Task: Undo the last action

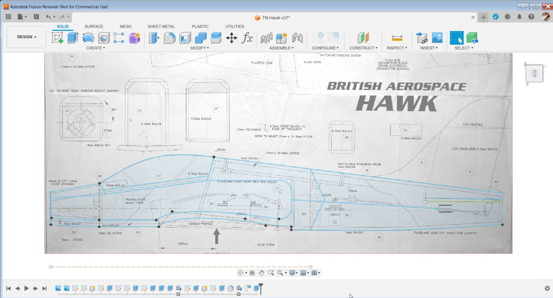Action: click(48, 17)
